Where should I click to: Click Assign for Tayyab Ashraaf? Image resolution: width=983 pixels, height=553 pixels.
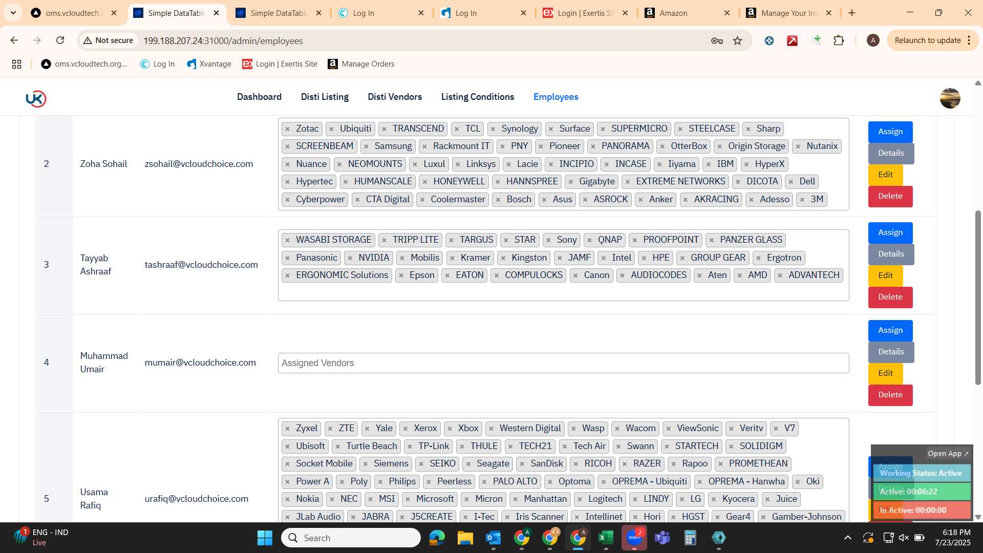tap(890, 233)
